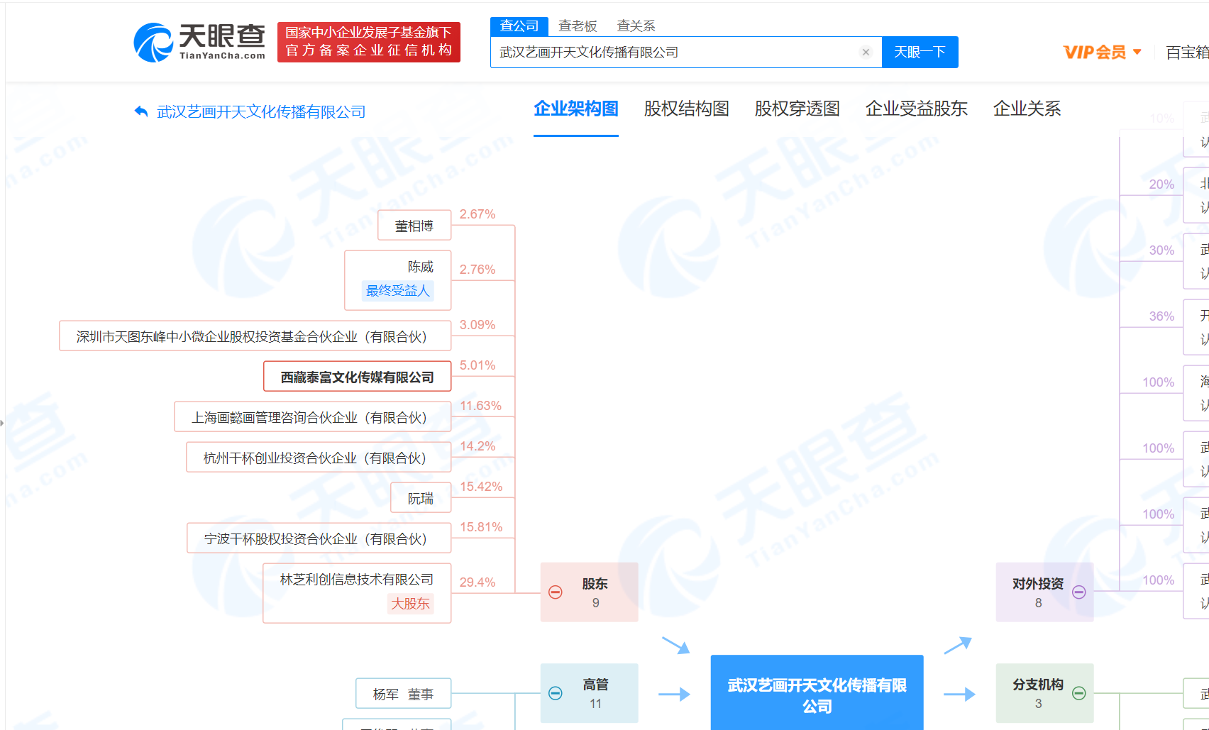Select the 查关系 search mode

pyautogui.click(x=636, y=26)
